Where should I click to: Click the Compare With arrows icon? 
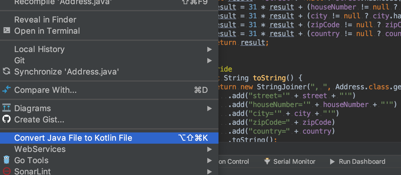pyautogui.click(x=6, y=90)
